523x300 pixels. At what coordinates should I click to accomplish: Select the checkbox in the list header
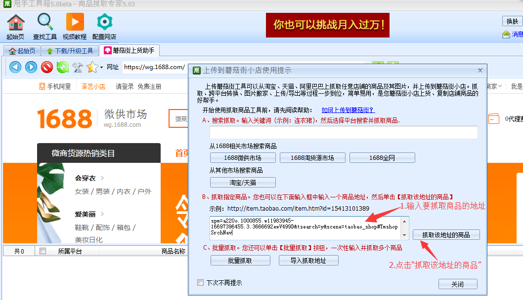click(x=43, y=251)
